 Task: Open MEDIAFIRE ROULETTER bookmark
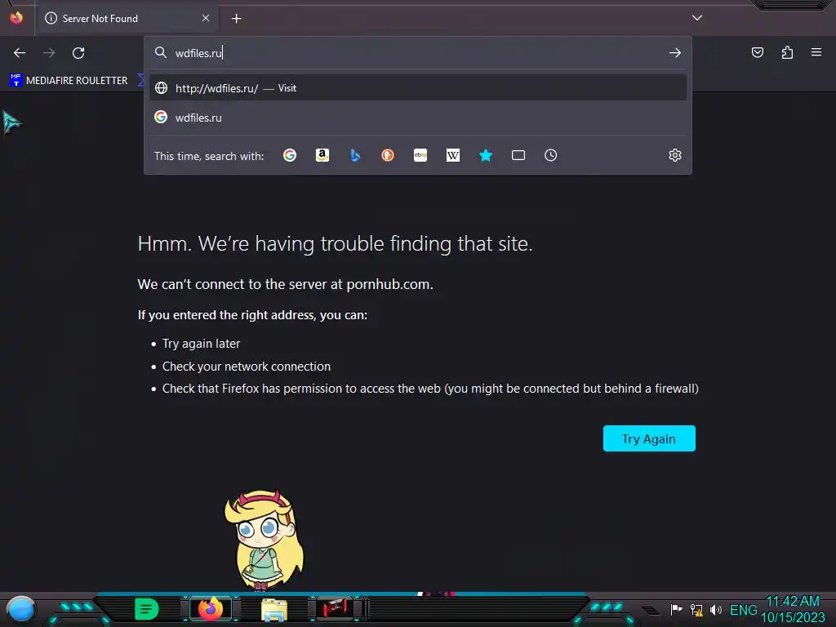click(x=69, y=81)
